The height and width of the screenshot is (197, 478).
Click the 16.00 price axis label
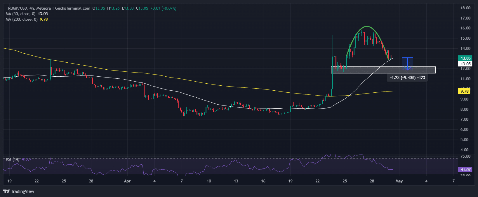(x=465, y=28)
